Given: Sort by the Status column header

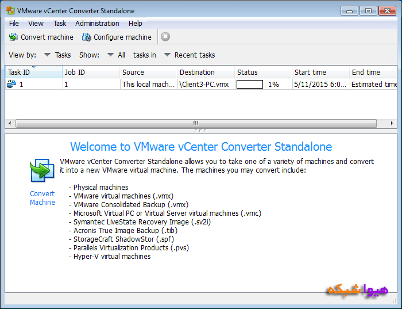Looking at the screenshot, I should tap(263, 72).
